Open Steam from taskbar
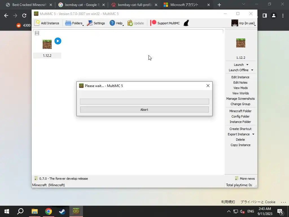This screenshot has height=217, width=289. (62, 211)
